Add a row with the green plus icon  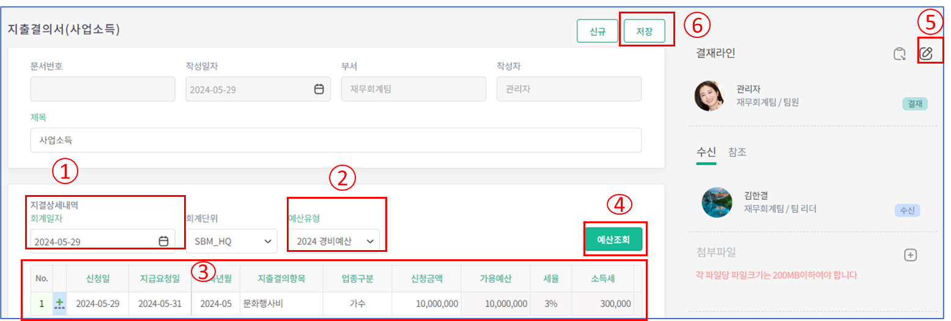point(59,303)
